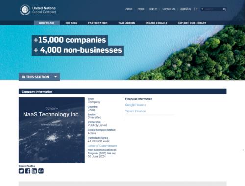Open the Take Action menu
The image size is (245, 186).
click(126, 23)
